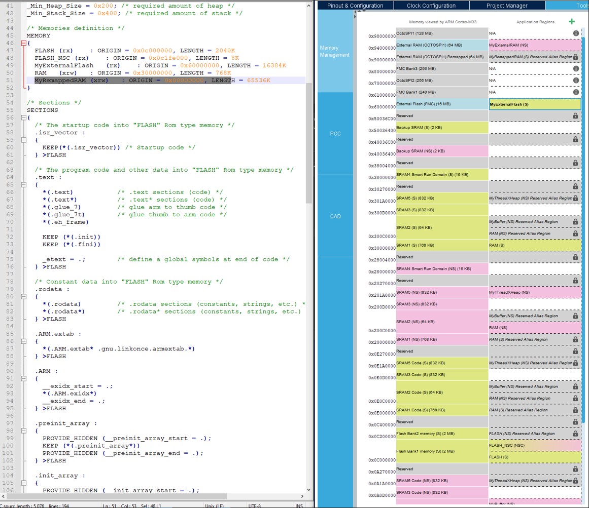Image resolution: width=589 pixels, height=508 pixels.
Task: Select FLASH_NSC (NSC) application region
Action: (535, 445)
